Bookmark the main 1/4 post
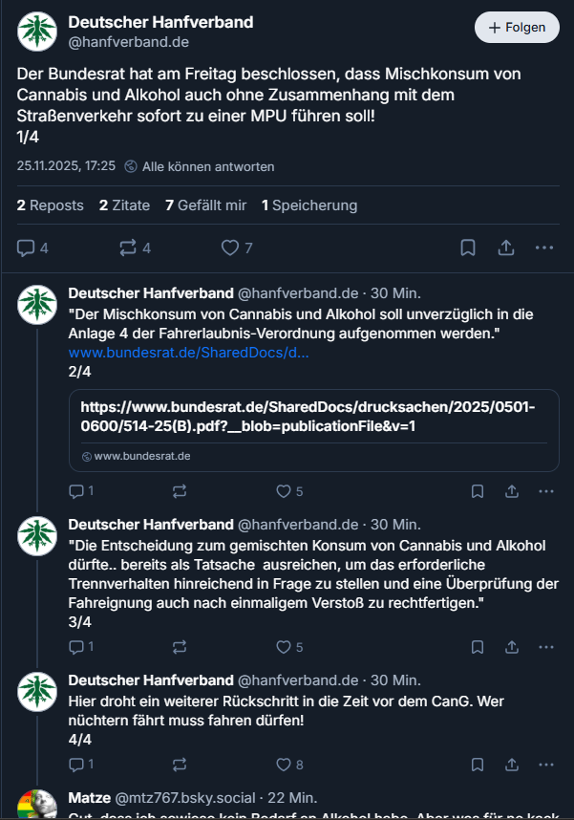This screenshot has height=820, width=574. pyautogui.click(x=468, y=248)
